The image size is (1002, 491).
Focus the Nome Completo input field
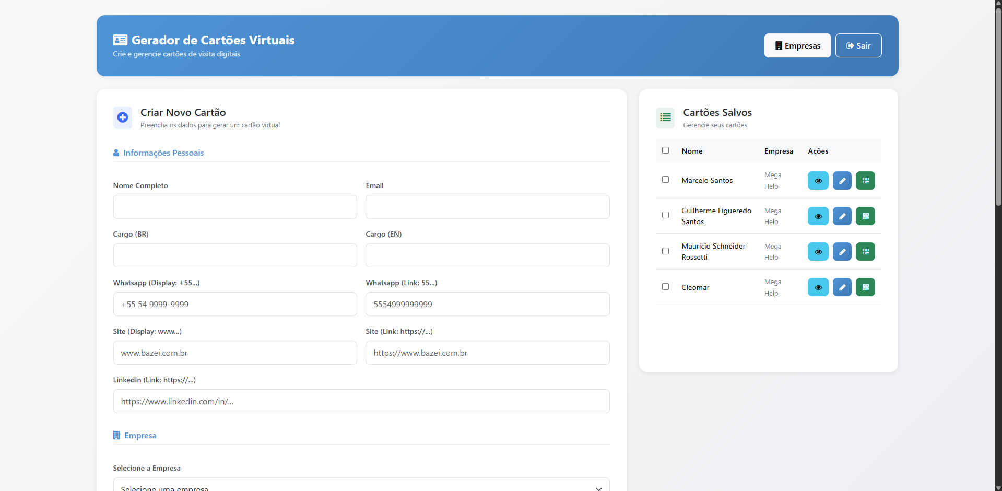[x=235, y=207]
